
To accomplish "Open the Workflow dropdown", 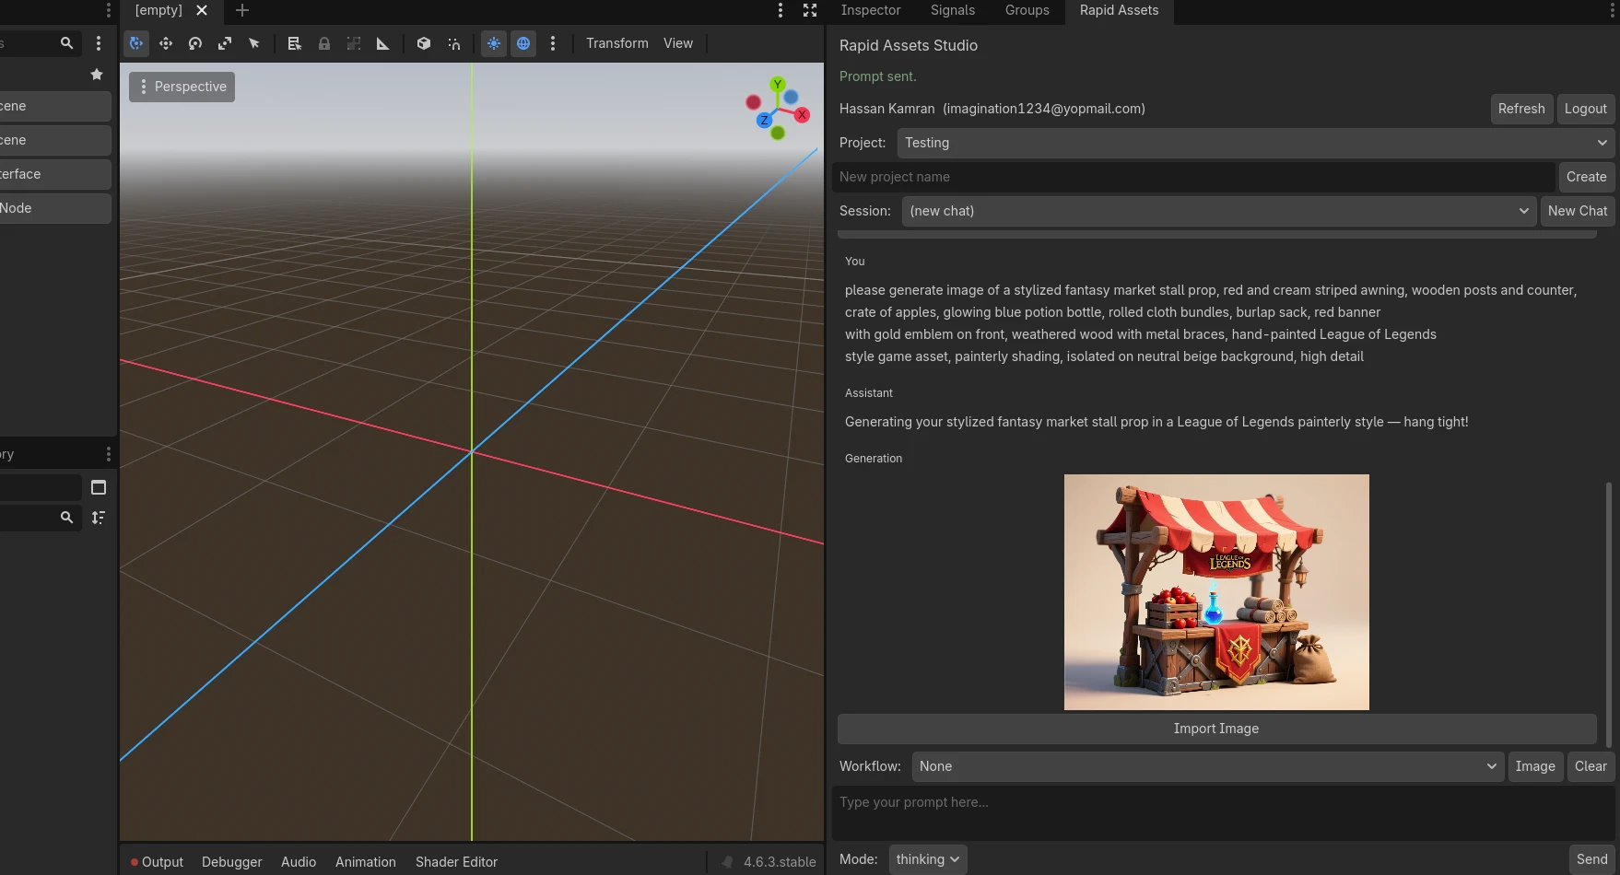I will pos(1208,766).
